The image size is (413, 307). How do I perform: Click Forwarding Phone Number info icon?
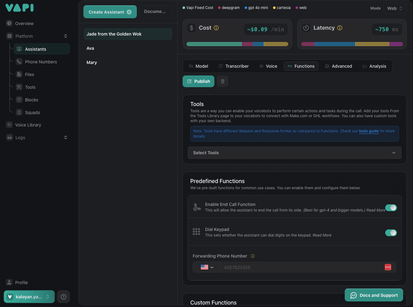click(x=253, y=256)
